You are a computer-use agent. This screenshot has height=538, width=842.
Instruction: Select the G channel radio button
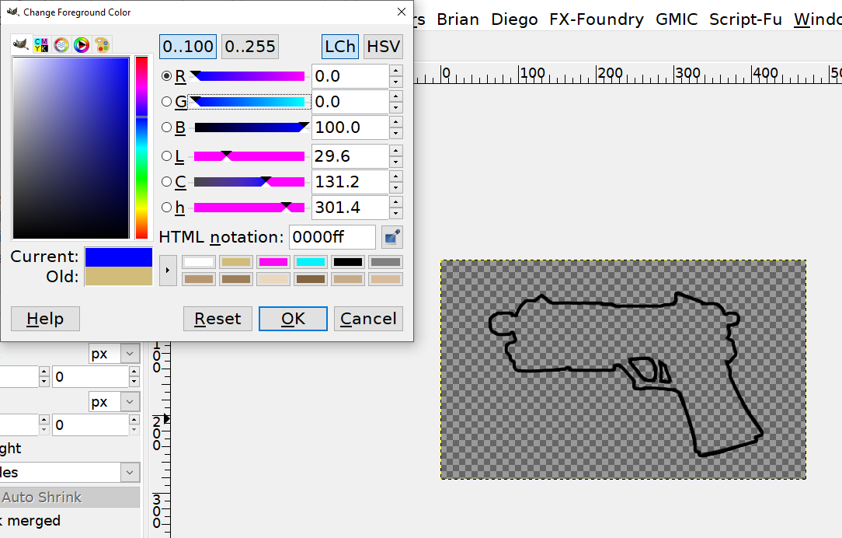[166, 102]
